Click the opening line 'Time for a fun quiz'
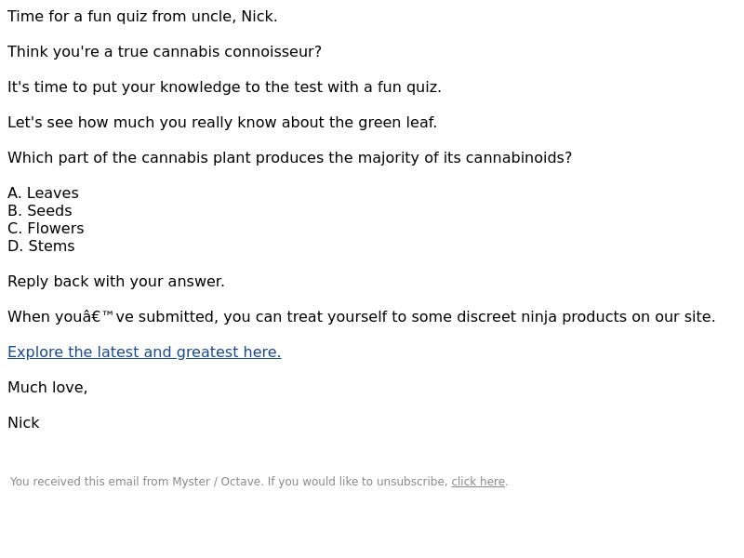 pos(142,17)
